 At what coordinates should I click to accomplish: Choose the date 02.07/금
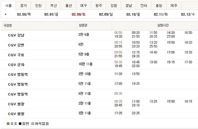coord(51,14)
